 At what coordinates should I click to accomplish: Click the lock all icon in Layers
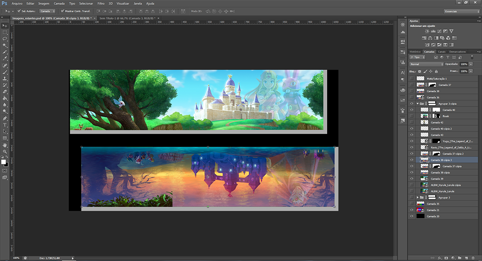tap(436, 72)
